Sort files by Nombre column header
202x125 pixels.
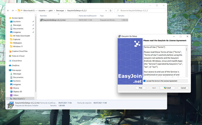click(44, 16)
